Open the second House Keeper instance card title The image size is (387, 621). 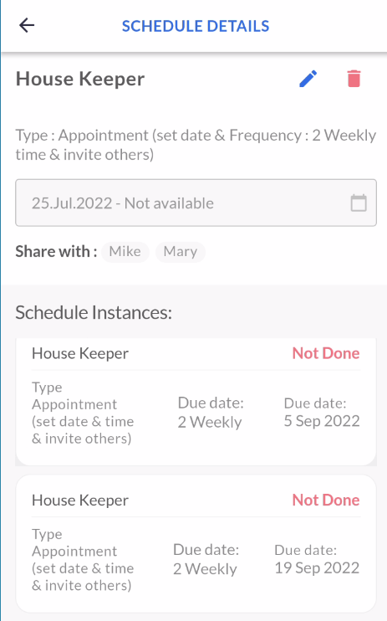[x=80, y=500]
